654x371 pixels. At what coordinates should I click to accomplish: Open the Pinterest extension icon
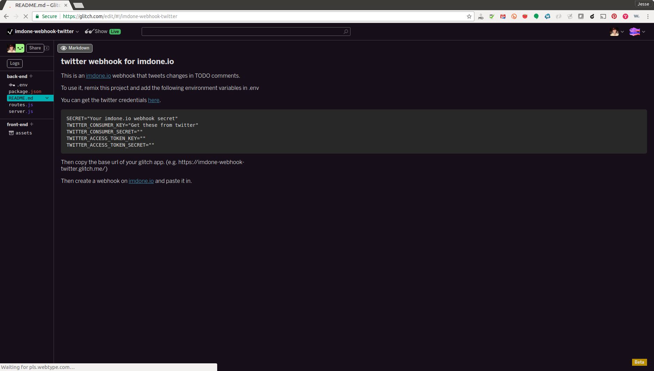click(x=614, y=16)
